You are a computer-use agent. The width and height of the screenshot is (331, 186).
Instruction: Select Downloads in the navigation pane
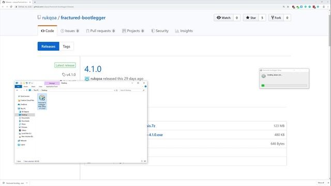tap(24, 121)
